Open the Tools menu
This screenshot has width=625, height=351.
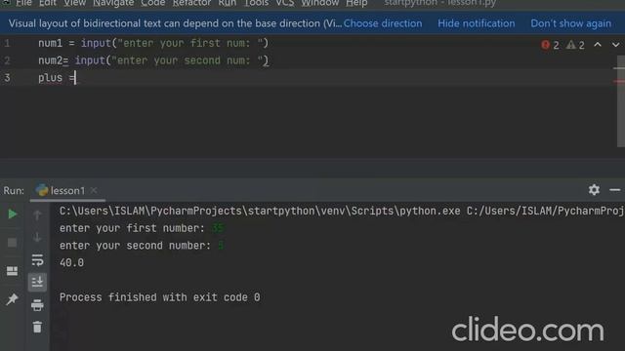click(256, 3)
